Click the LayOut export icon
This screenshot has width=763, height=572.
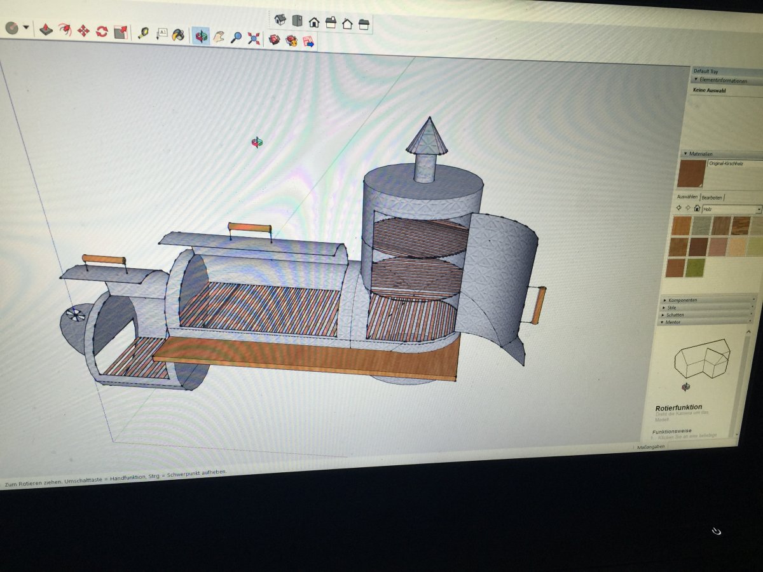[309, 42]
